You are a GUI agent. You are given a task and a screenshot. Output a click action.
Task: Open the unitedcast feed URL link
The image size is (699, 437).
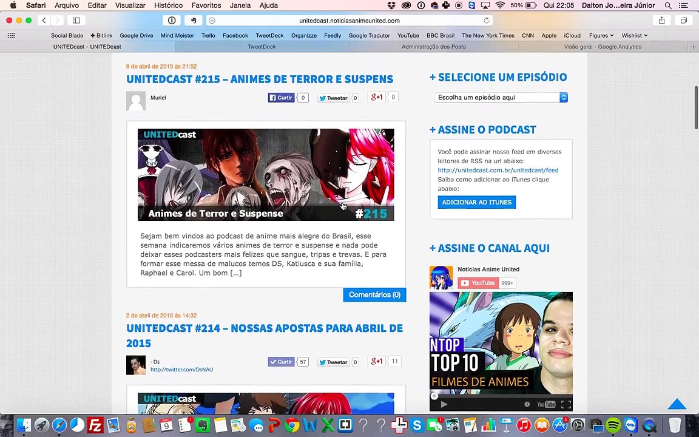(498, 170)
